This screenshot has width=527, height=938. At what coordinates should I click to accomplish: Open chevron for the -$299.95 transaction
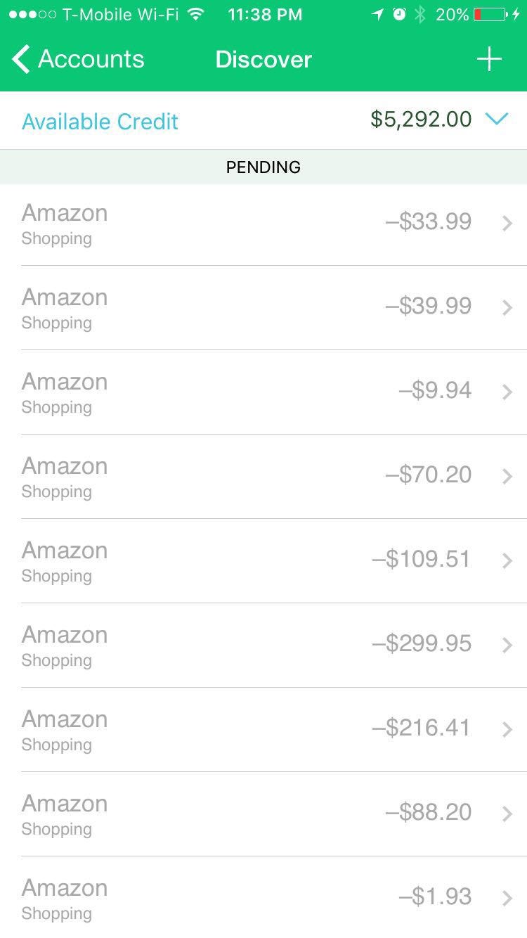pyautogui.click(x=507, y=645)
